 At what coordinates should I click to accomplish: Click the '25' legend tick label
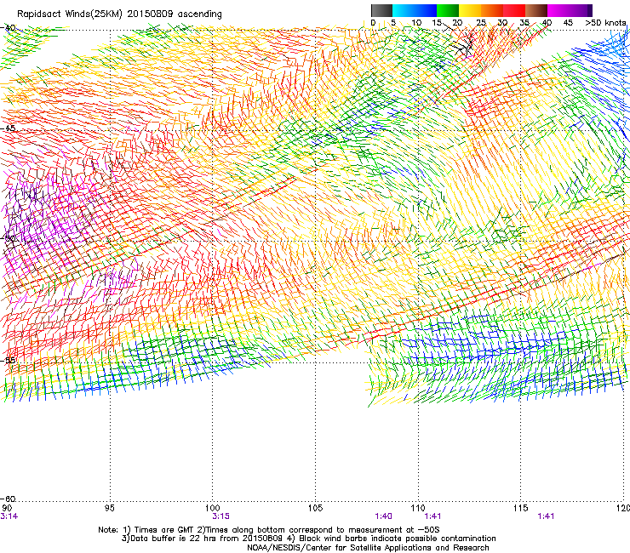481,23
